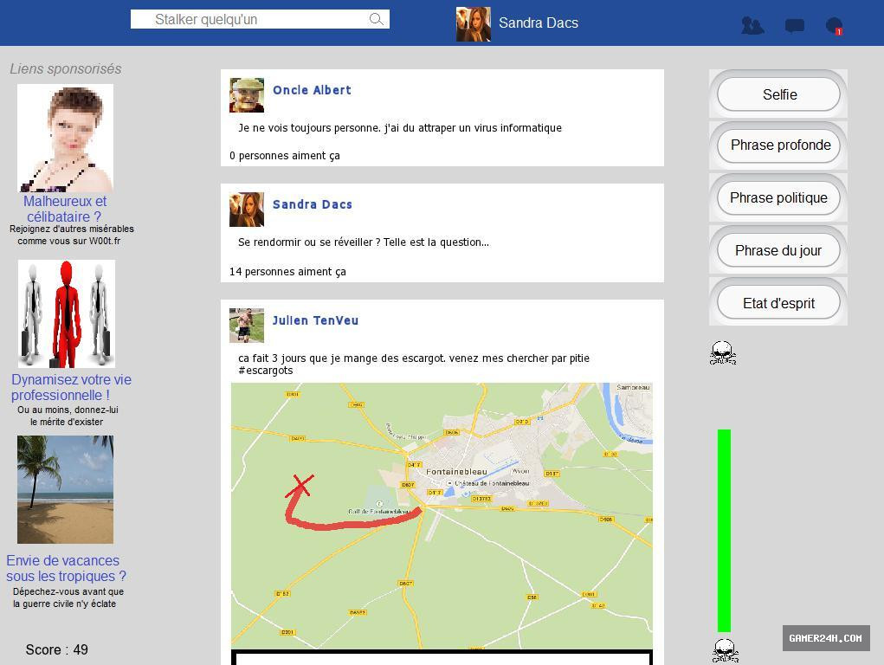The image size is (884, 665).
Task: Click the 'Liens sponsorisés' heading
Action: (66, 68)
